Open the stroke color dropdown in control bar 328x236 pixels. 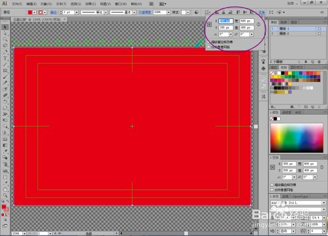click(45, 12)
